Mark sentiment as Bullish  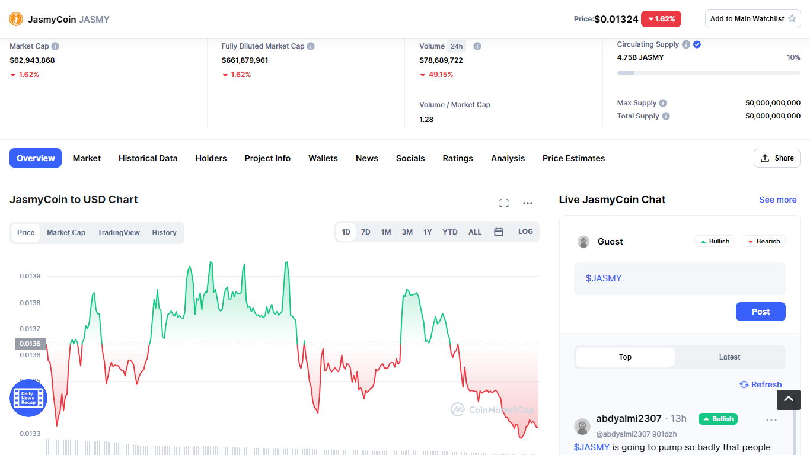pos(715,241)
